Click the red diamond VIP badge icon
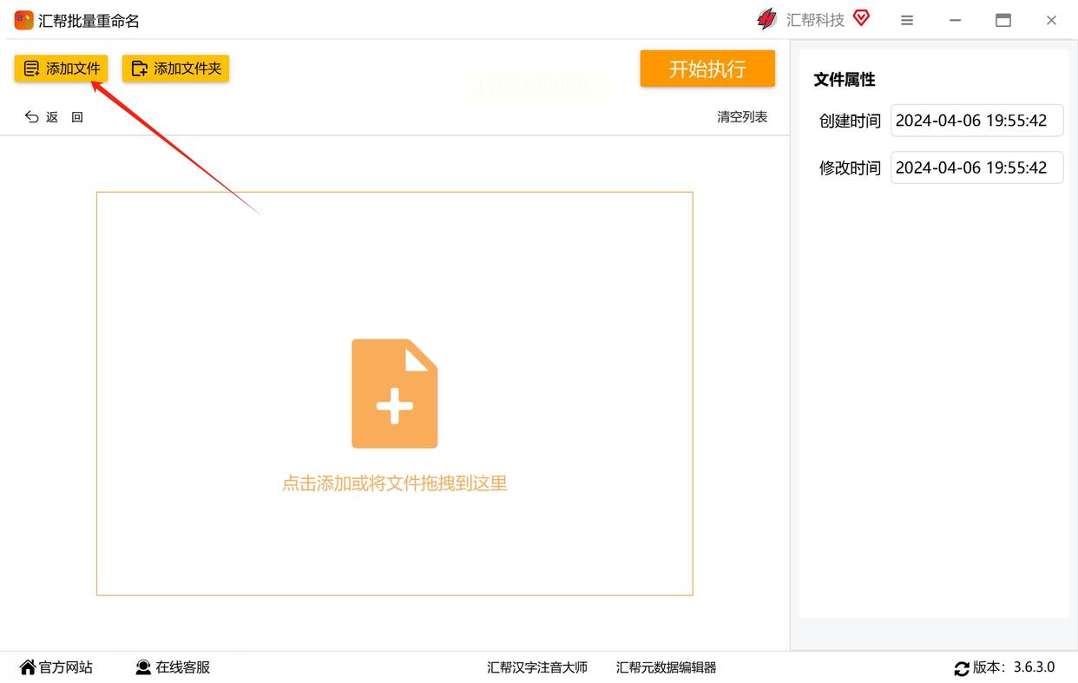 (x=861, y=17)
